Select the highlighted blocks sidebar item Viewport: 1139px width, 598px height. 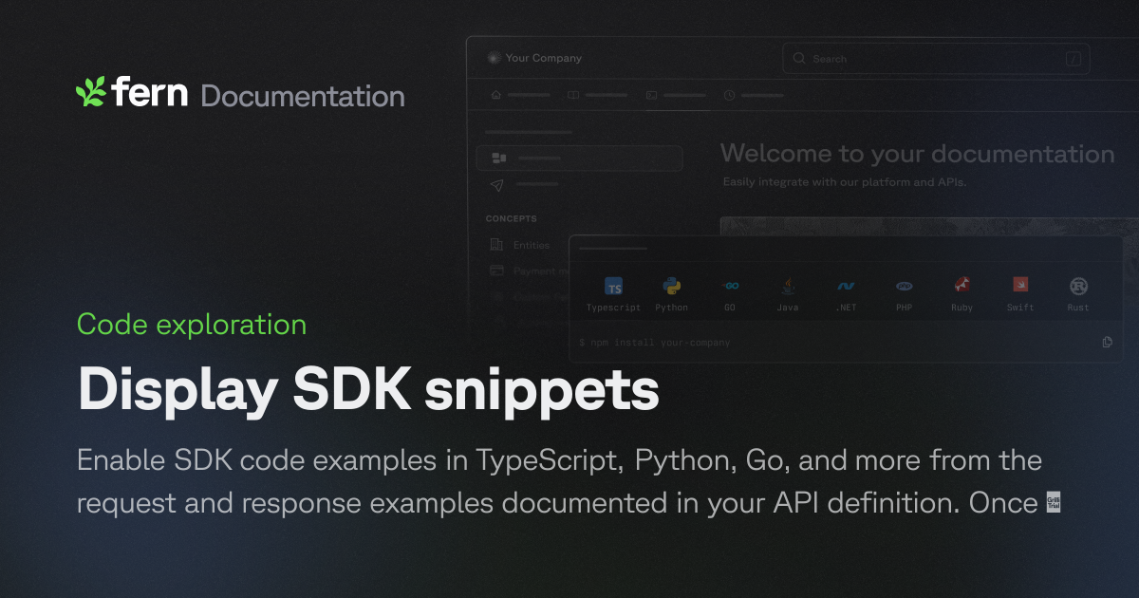pyautogui.click(x=579, y=158)
